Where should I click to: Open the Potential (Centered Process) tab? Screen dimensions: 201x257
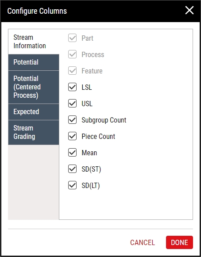click(x=34, y=87)
